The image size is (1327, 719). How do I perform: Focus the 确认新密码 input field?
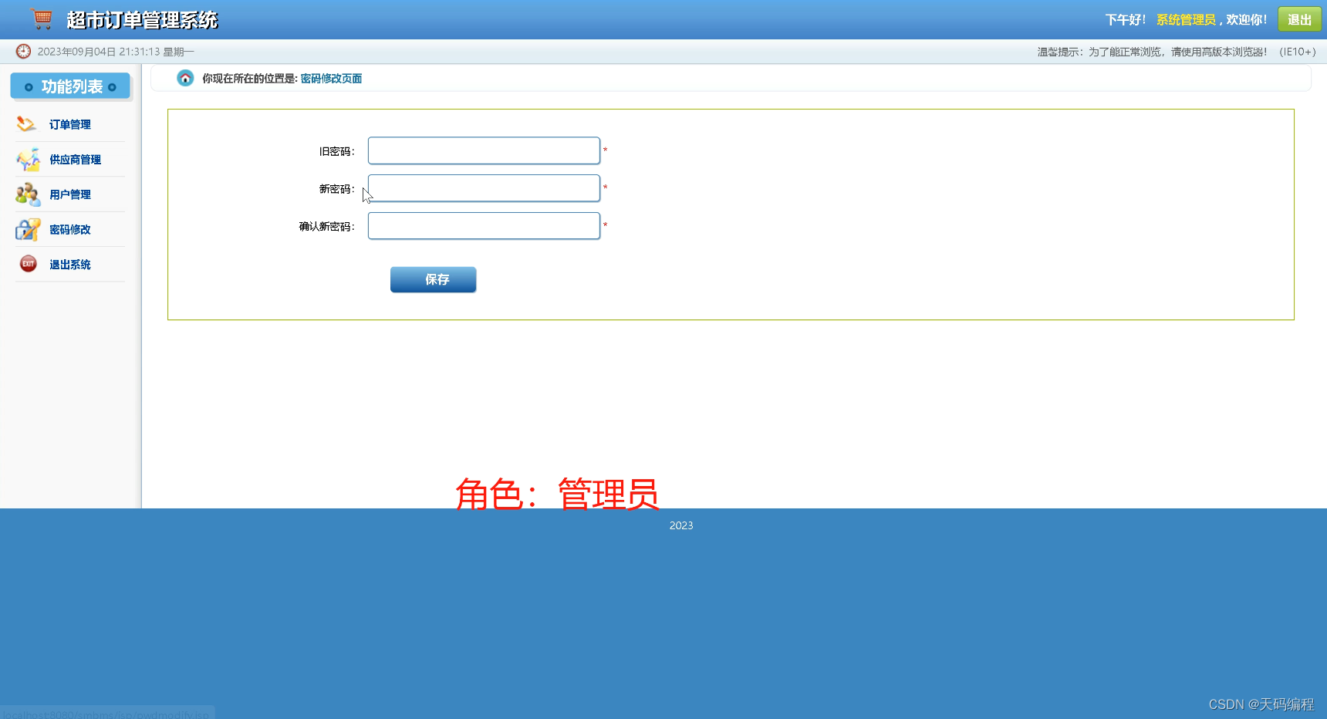[484, 226]
